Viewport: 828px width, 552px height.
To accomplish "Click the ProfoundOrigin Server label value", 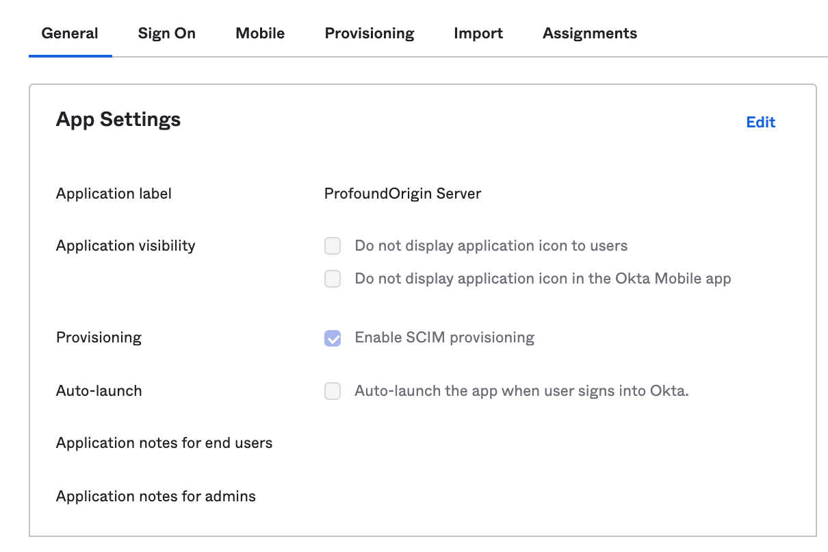I will click(x=402, y=194).
